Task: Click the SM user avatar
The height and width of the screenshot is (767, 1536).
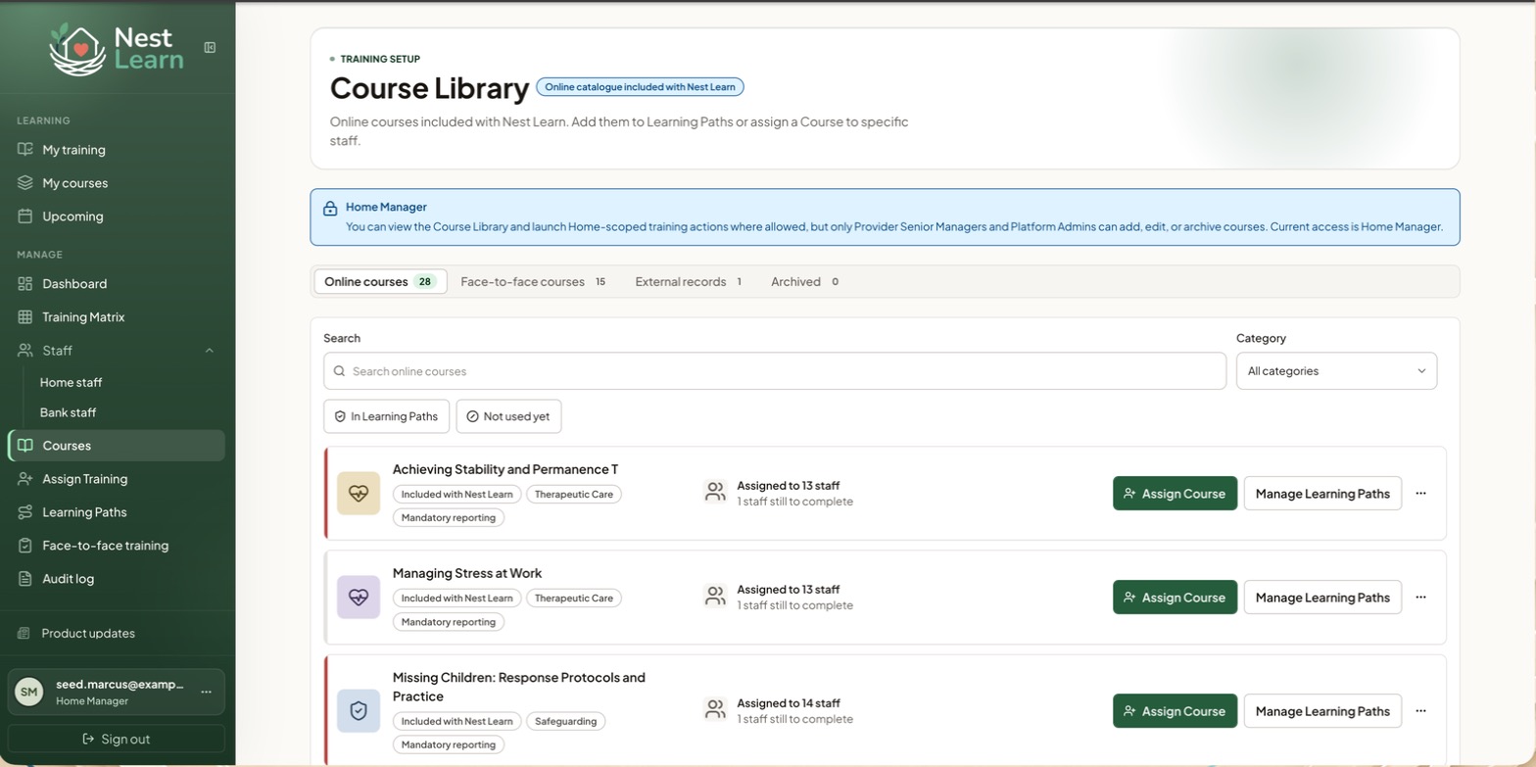Action: (29, 692)
